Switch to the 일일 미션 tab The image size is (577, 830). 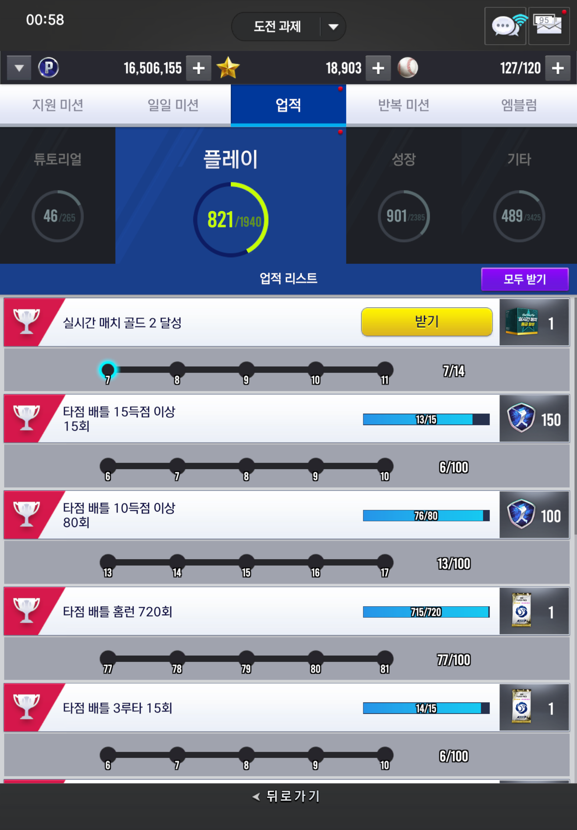pyautogui.click(x=173, y=105)
